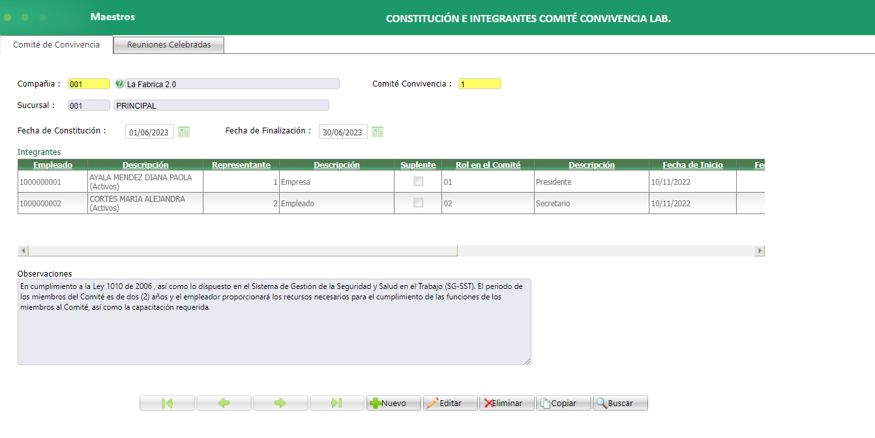This screenshot has width=875, height=438.
Task: Sort the grid by the Empleado column header
Action: pyautogui.click(x=52, y=165)
